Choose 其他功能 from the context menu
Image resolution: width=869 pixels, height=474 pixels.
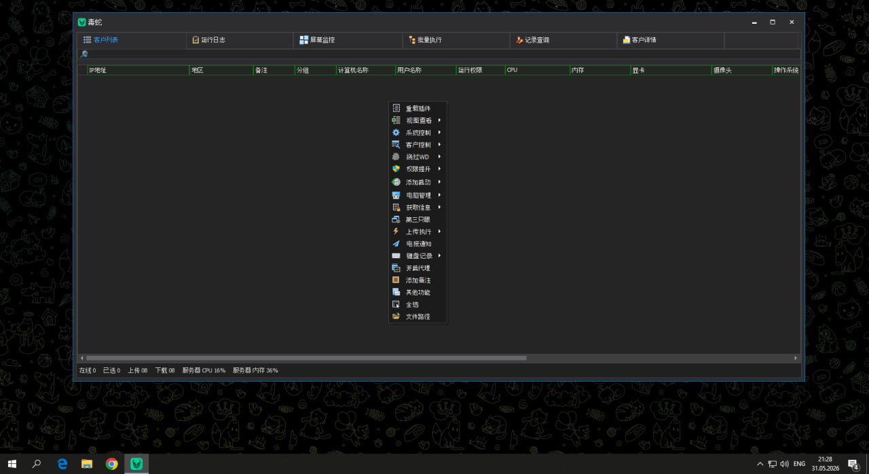pos(418,292)
